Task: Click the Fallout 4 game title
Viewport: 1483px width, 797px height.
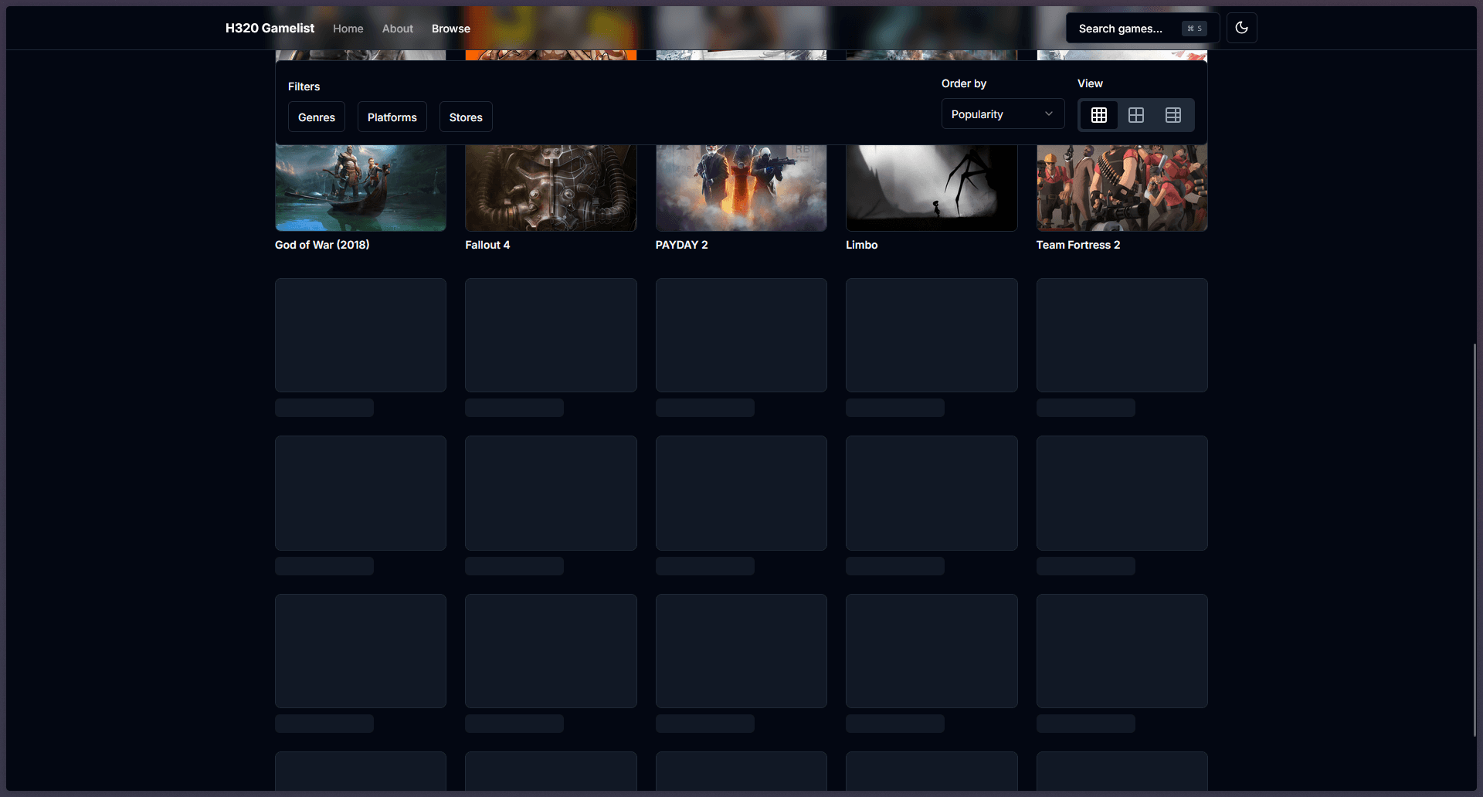Action: (487, 245)
